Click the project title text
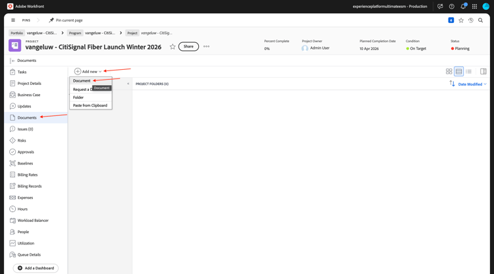 94,47
